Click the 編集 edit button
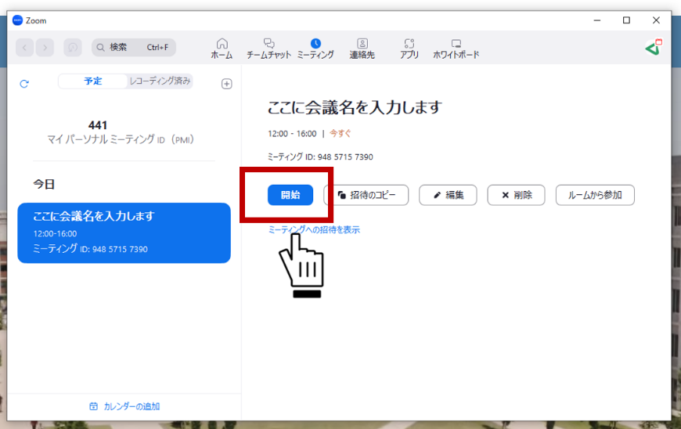 (x=448, y=195)
